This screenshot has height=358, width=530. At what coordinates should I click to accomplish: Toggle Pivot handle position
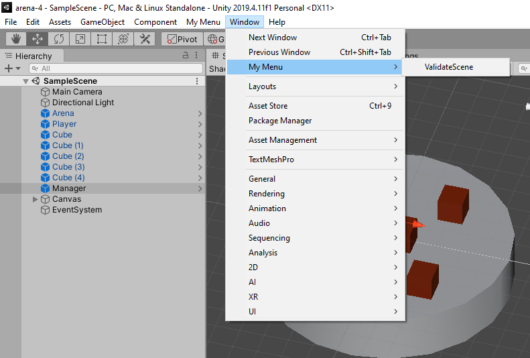click(182, 39)
